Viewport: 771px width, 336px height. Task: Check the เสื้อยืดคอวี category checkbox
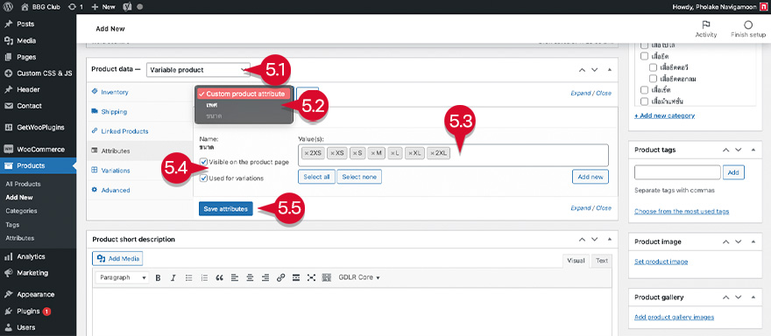point(653,67)
